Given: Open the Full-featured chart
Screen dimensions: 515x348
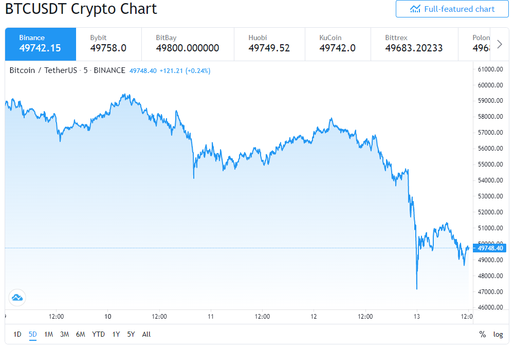Looking at the screenshot, I should (x=452, y=9).
